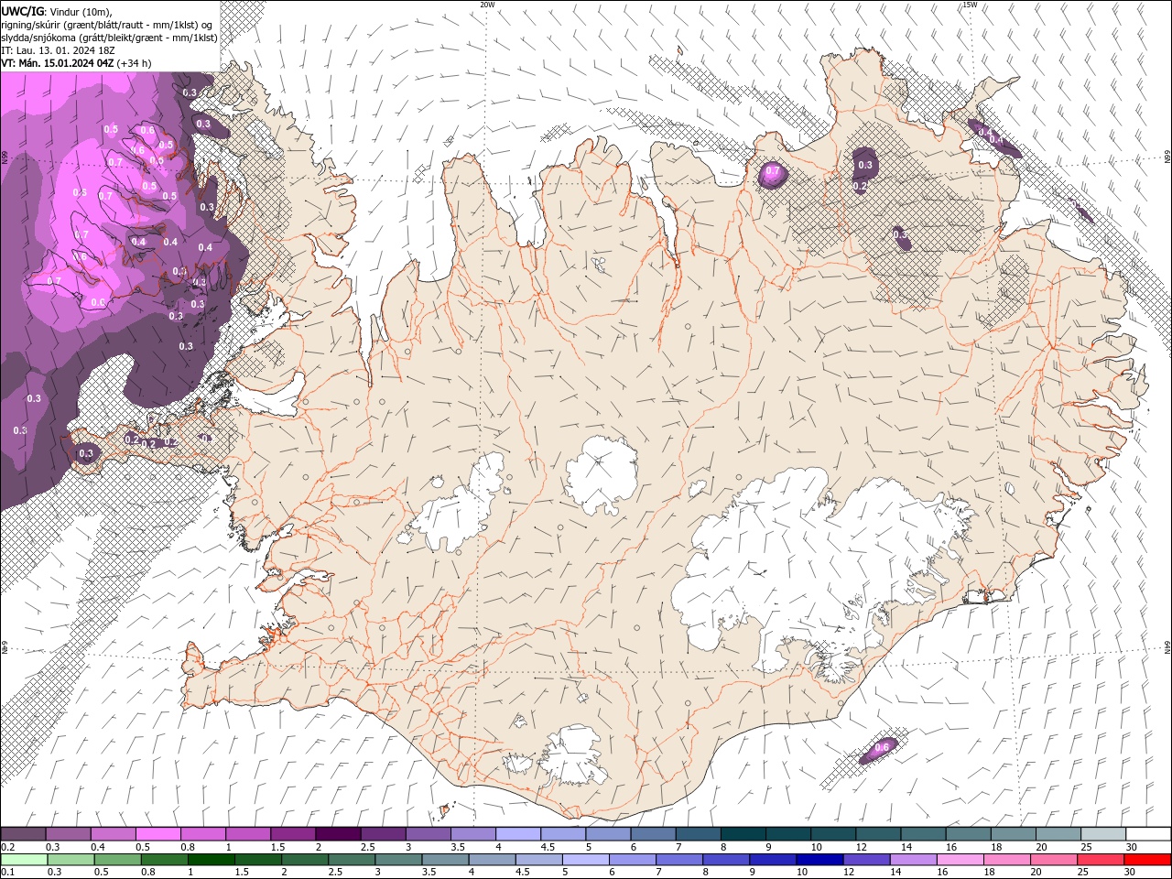Viewport: 1172px width, 879px height.
Task: Click the 0.3 value at Snæfellsnes peninsula tip
Action: [87, 453]
